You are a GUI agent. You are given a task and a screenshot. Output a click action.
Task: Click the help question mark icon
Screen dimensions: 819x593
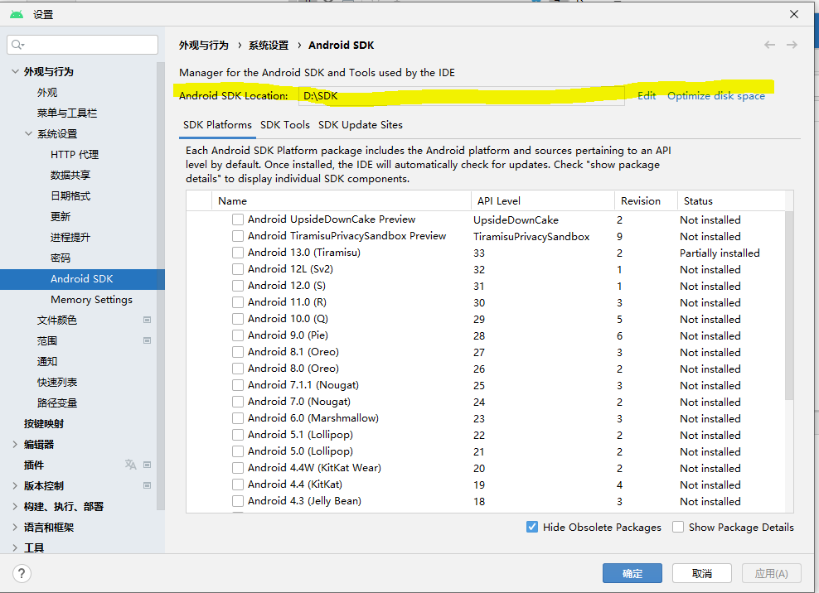coord(22,572)
